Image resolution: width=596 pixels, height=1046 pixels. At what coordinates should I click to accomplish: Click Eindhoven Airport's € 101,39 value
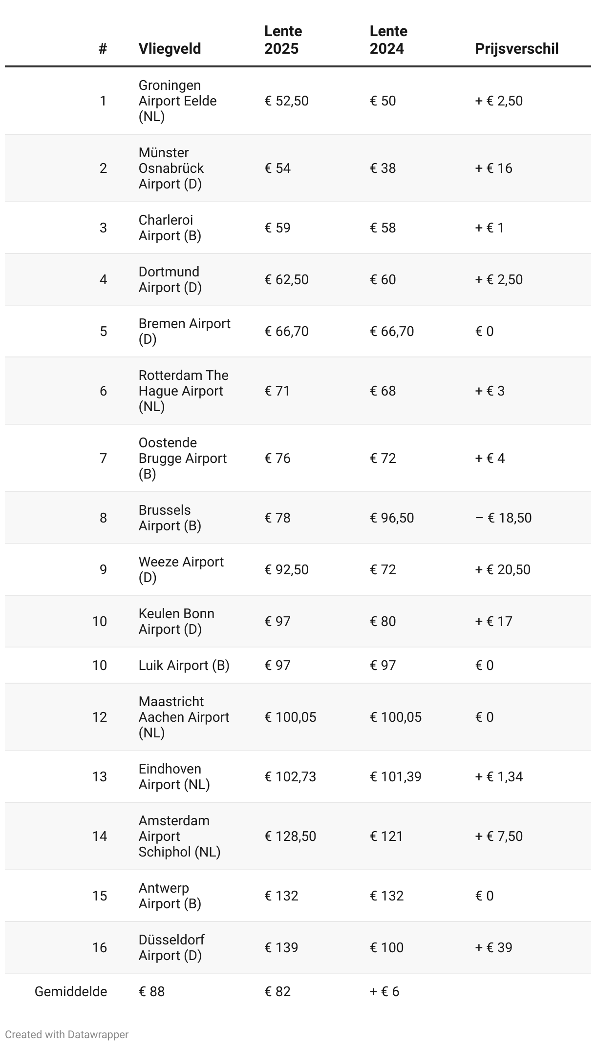click(x=395, y=777)
